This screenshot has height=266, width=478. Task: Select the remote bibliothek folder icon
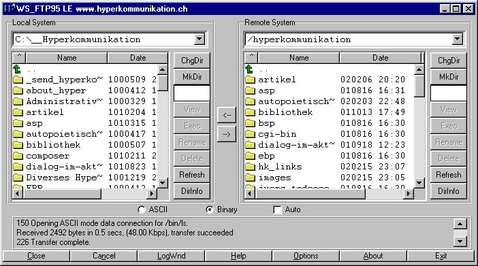click(x=251, y=112)
